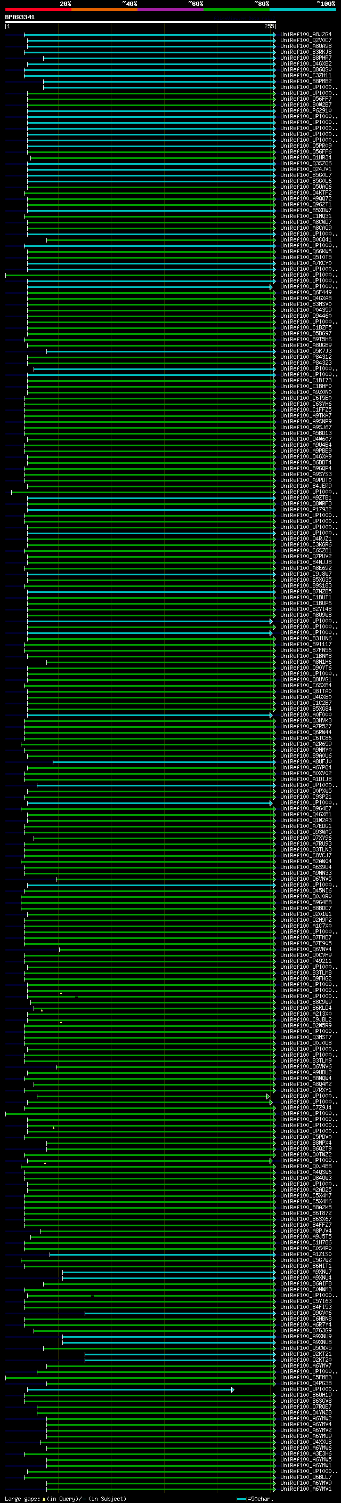Choose UniRef100_Q6F449 hit label

tap(306, 292)
